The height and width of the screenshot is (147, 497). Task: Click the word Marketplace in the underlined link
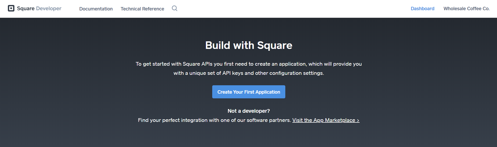pyautogui.click(x=340, y=120)
